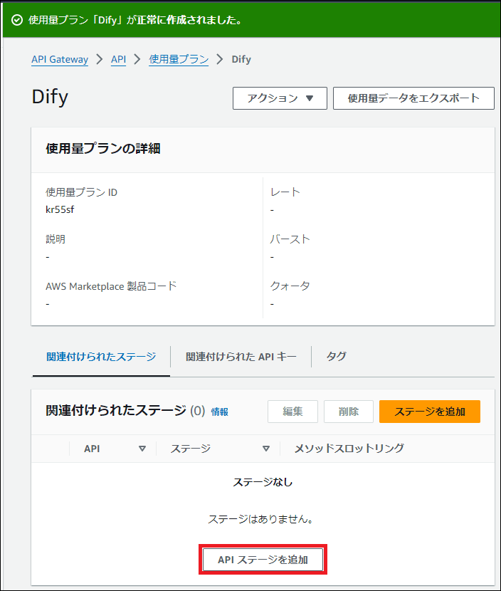The width and height of the screenshot is (501, 591).
Task: Click the メソッドスロットリング column header
Action: click(x=349, y=449)
